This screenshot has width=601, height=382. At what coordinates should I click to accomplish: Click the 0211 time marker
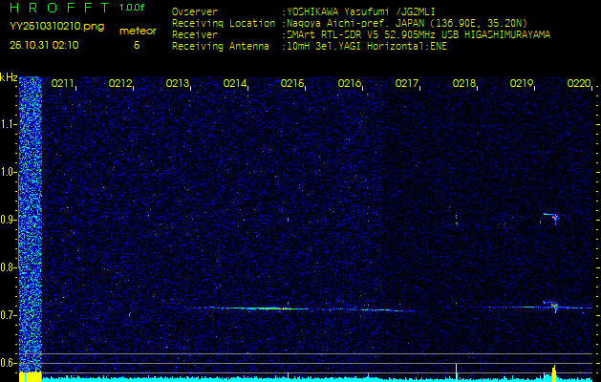63,84
